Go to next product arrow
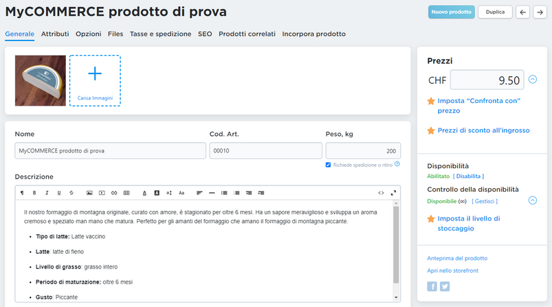 coord(540,12)
